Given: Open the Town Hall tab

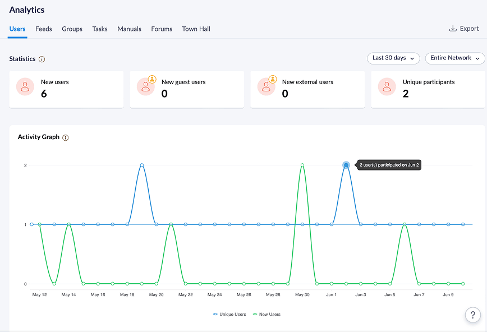Looking at the screenshot, I should pos(196,29).
